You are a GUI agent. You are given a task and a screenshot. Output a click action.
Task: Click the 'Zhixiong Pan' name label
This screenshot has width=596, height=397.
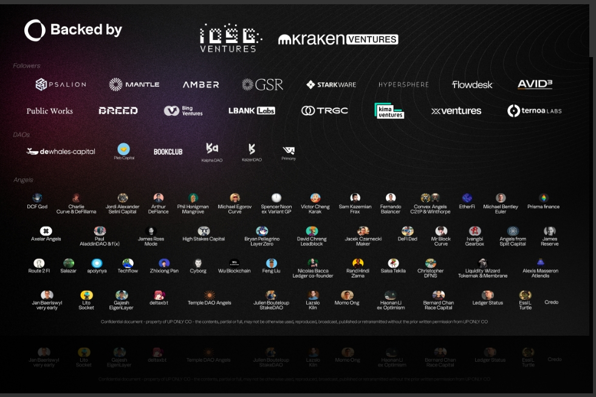coord(164,271)
